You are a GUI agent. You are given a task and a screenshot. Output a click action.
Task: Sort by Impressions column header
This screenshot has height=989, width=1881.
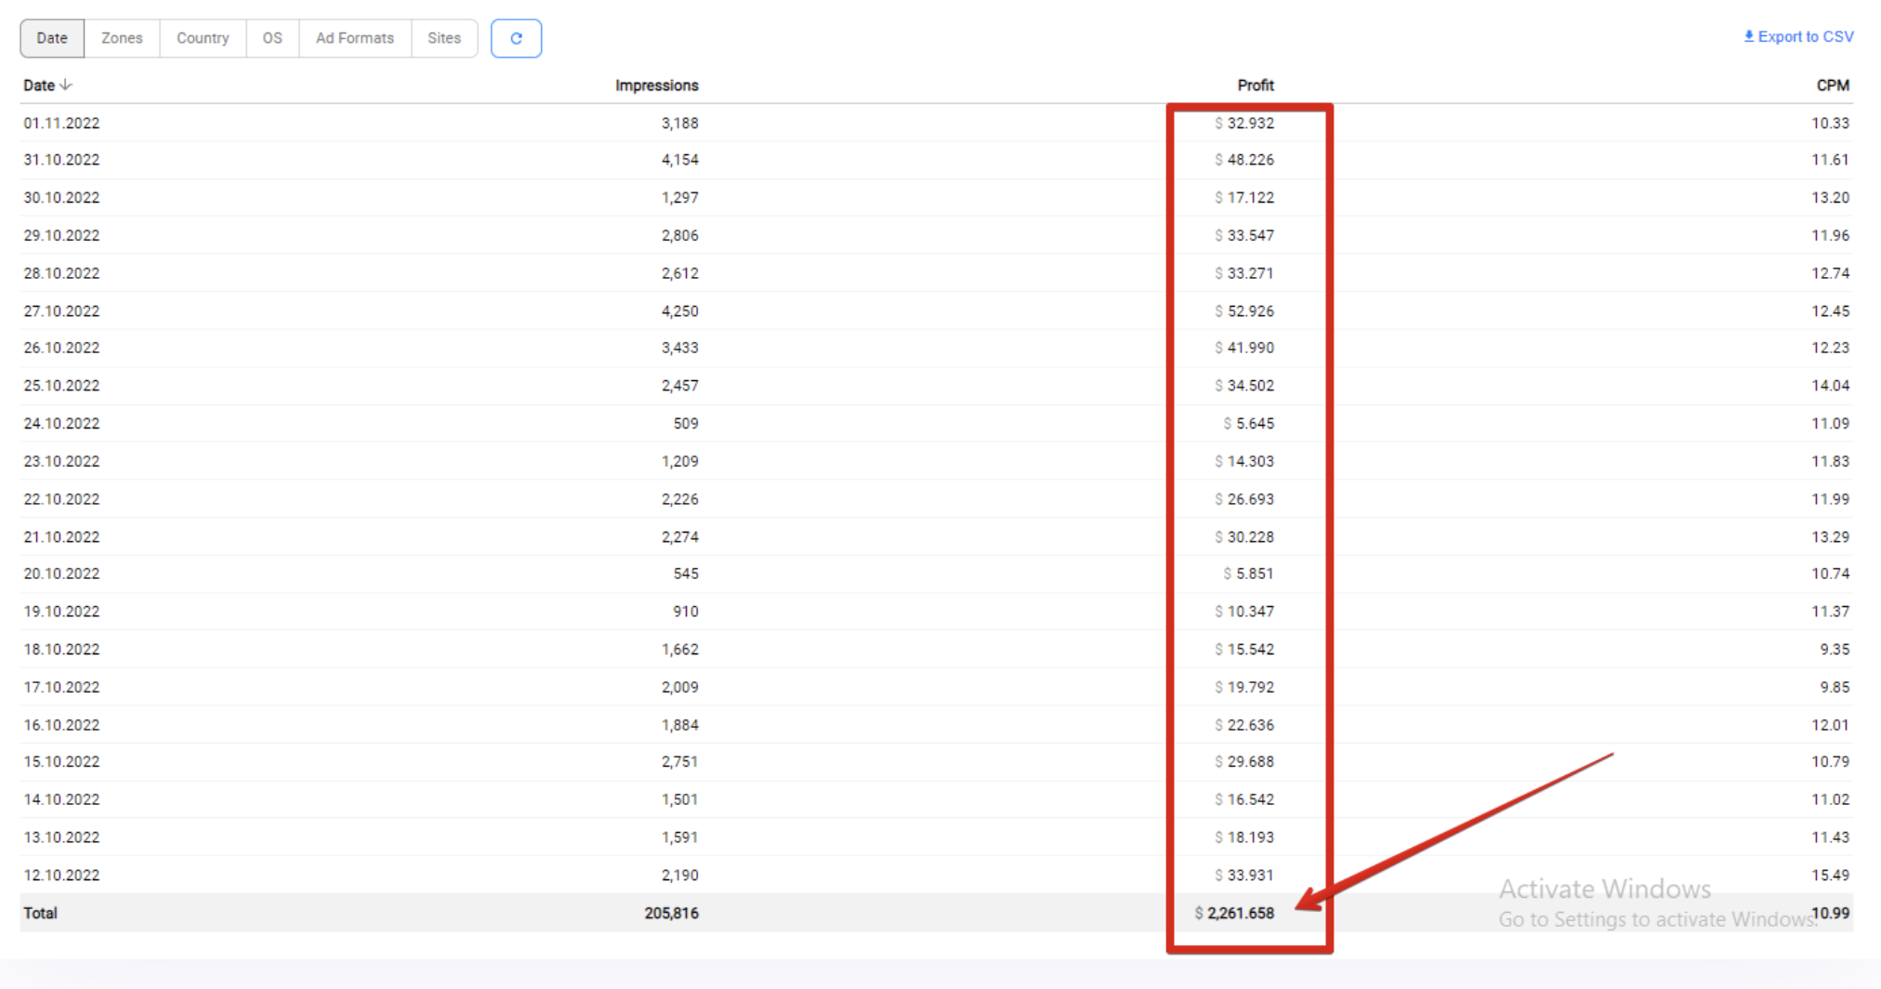tap(656, 86)
